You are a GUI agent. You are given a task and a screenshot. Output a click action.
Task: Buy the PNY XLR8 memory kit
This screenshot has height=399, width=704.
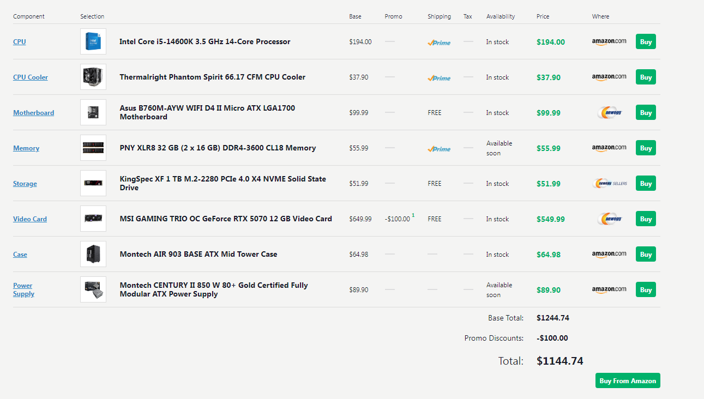click(646, 148)
